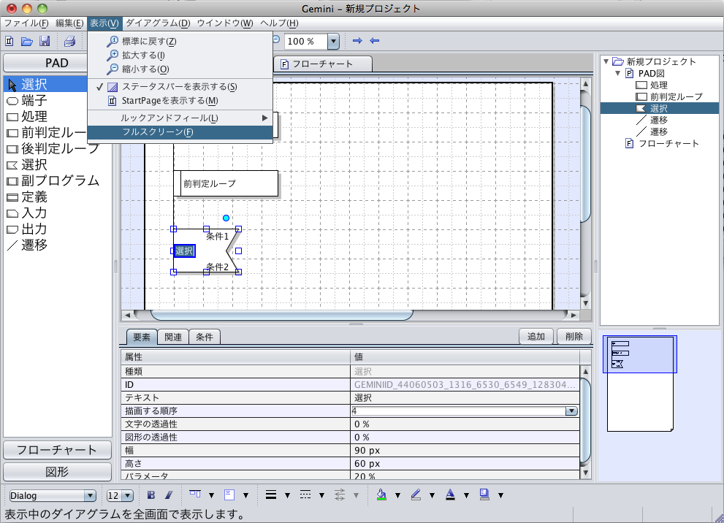Select the 処理 process shape tool
This screenshot has width=724, height=523.
click(x=45, y=116)
